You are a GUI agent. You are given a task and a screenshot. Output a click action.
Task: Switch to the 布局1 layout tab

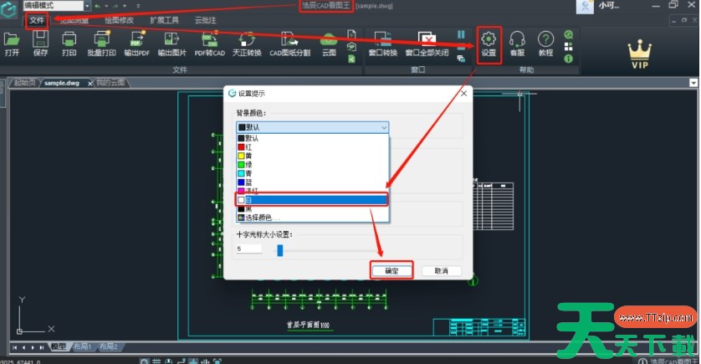pyautogui.click(x=81, y=346)
